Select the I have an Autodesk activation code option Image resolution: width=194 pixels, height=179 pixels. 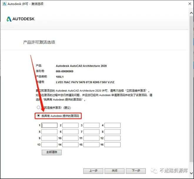[x=38, y=116]
